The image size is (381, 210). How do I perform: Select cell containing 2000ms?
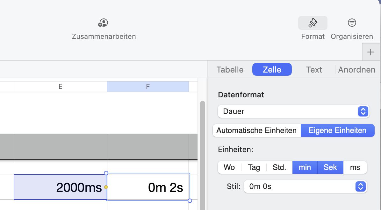(x=60, y=187)
